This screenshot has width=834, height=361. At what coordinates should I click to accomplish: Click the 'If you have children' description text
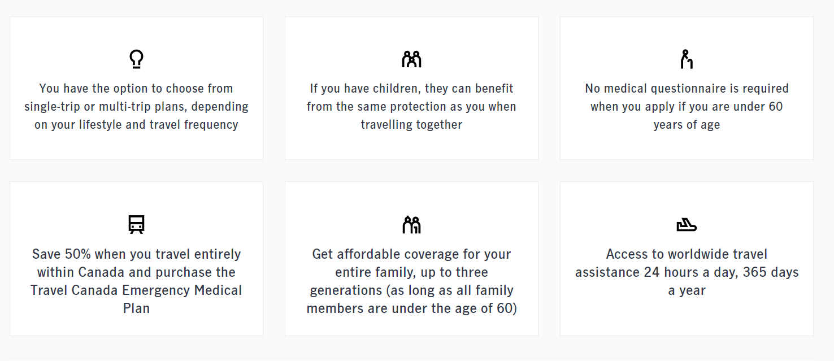pyautogui.click(x=411, y=106)
